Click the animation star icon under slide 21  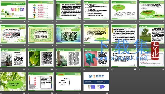56,93
